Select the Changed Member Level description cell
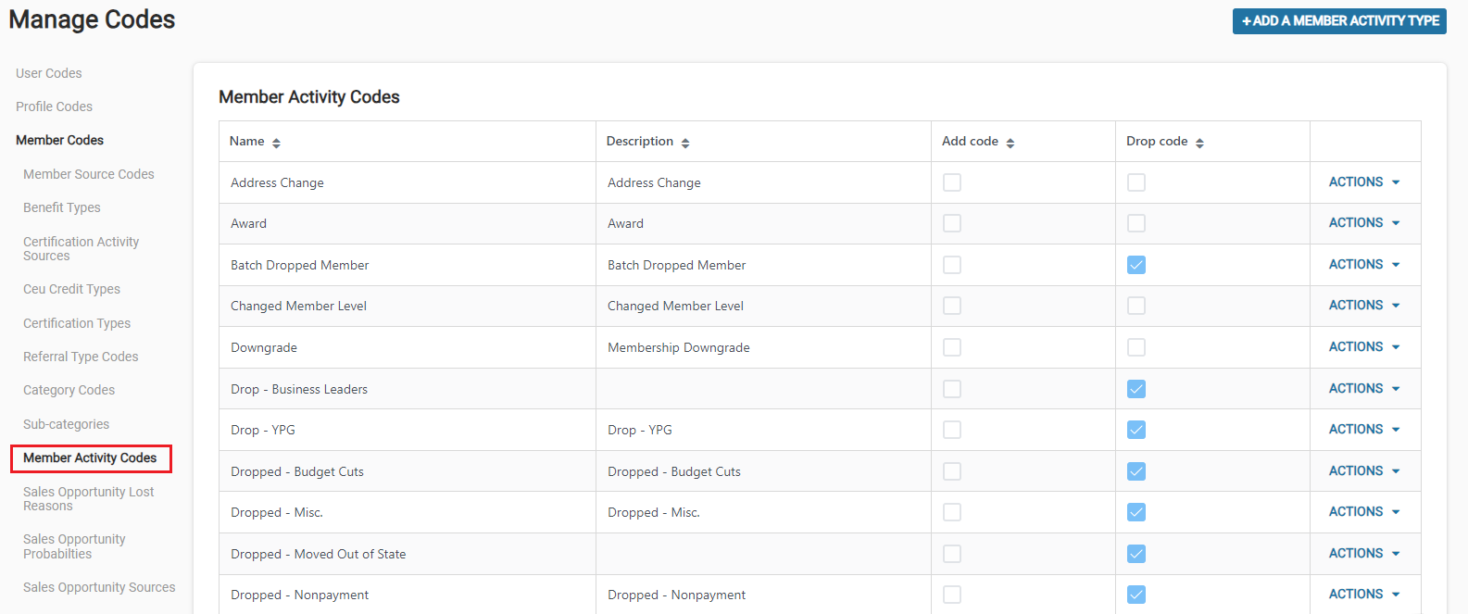The width and height of the screenshot is (1468, 614). pos(763,306)
